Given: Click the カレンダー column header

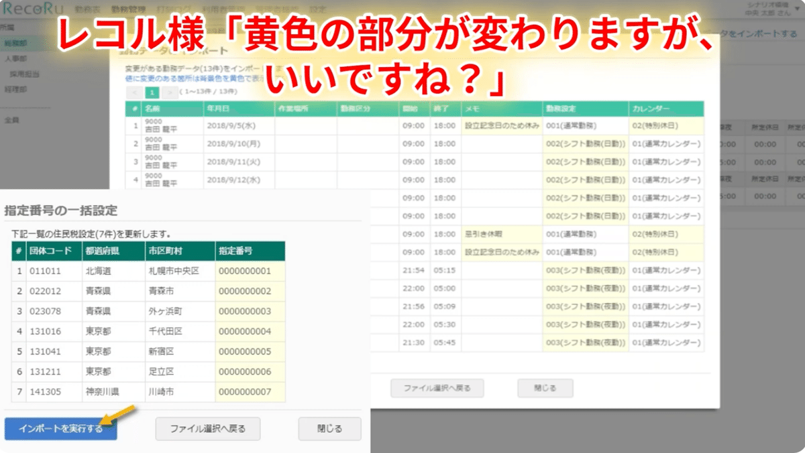Looking at the screenshot, I should click(x=667, y=109).
